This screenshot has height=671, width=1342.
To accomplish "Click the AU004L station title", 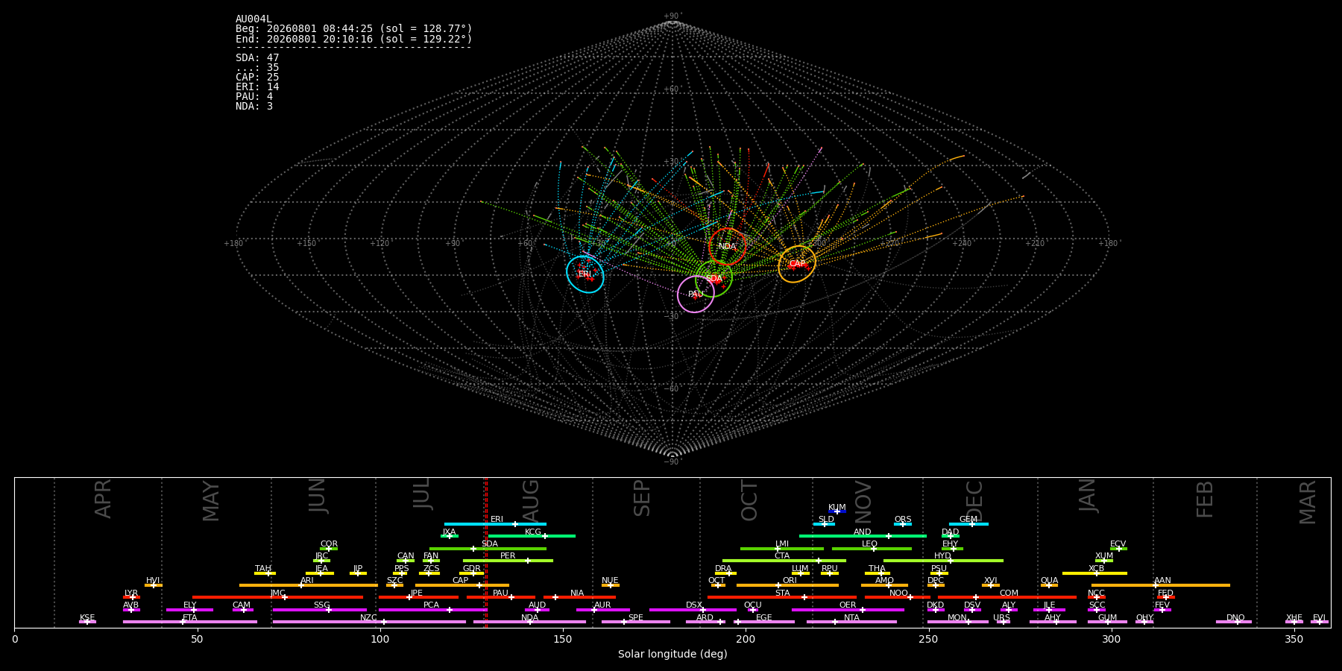I will (x=253, y=19).
